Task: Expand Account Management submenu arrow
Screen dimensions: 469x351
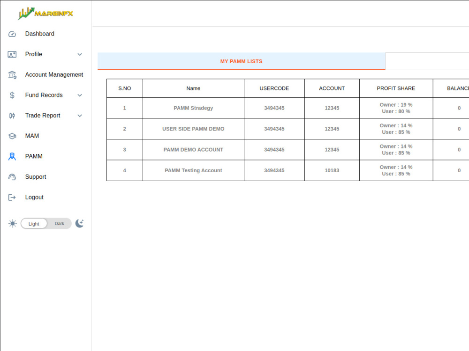Action: pos(80,74)
